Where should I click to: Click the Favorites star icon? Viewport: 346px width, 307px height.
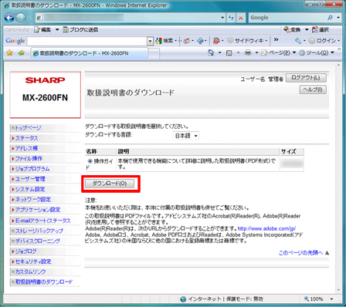10,52
